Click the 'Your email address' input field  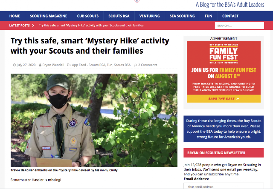[x=224, y=186]
